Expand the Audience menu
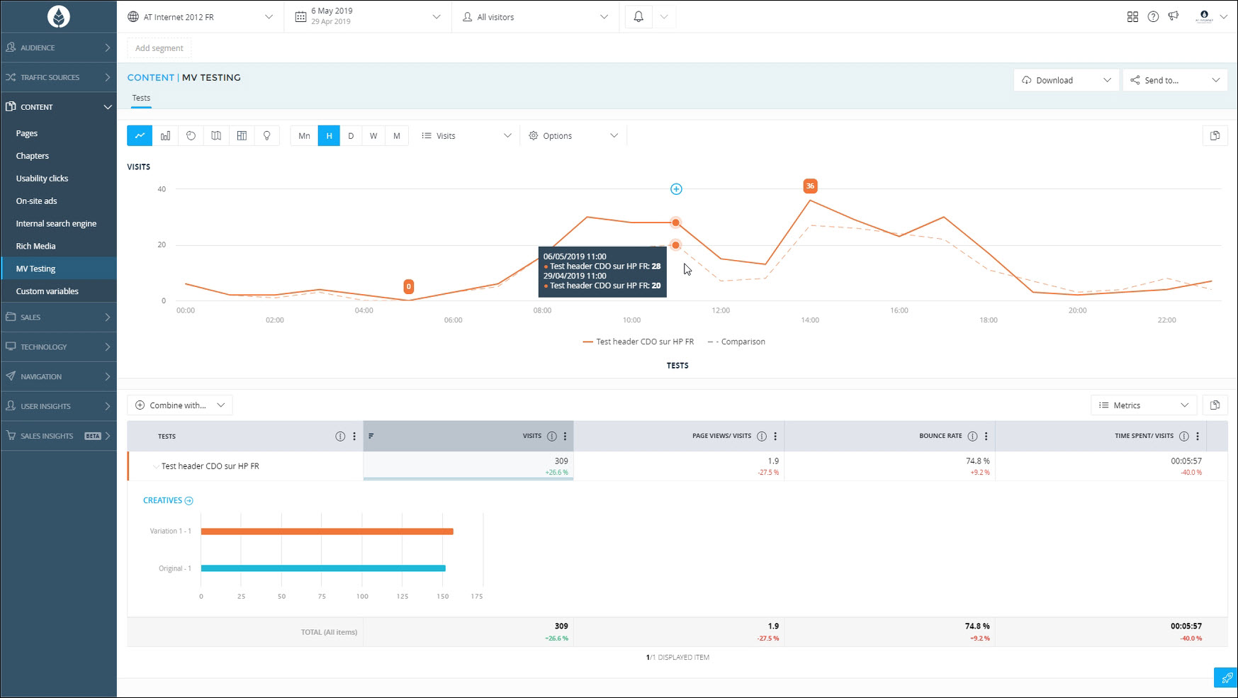 [59, 47]
